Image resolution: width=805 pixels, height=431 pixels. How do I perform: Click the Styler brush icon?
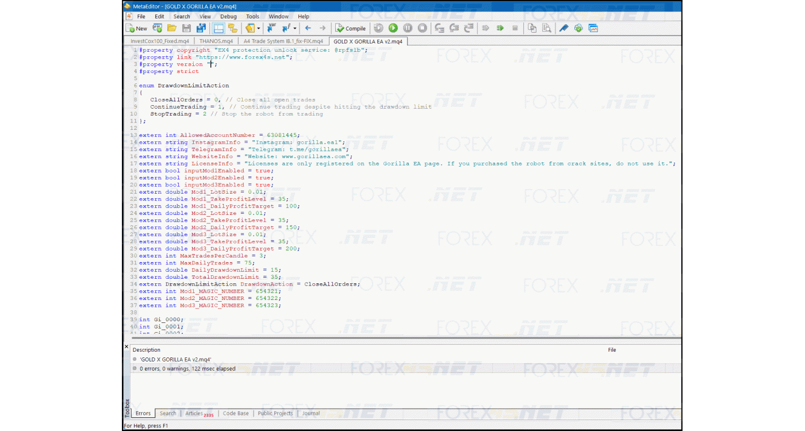click(x=563, y=28)
